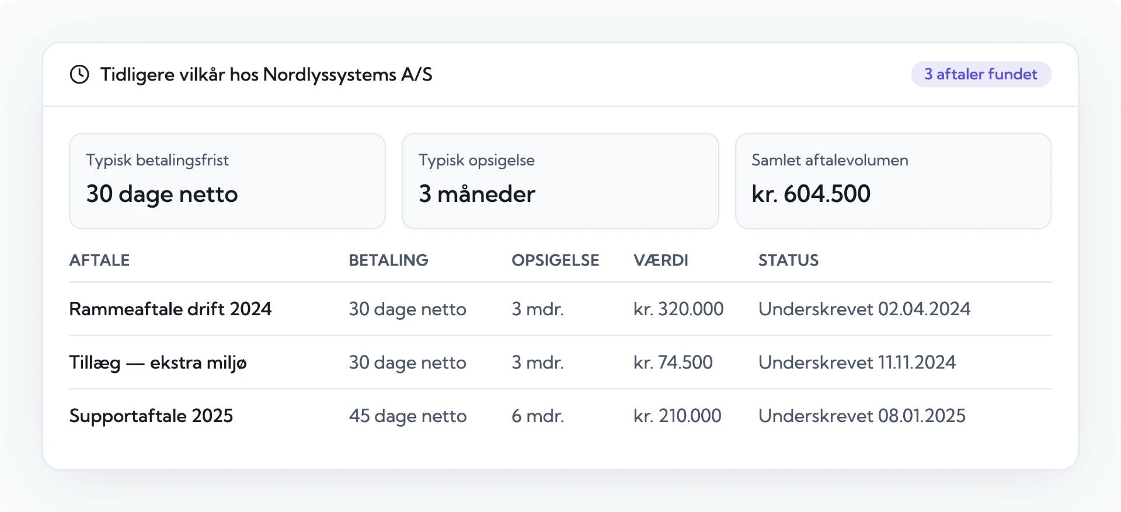This screenshot has height=512, width=1121.
Task: Click status 'Underskrevet 11.11.2024'
Action: pos(857,363)
